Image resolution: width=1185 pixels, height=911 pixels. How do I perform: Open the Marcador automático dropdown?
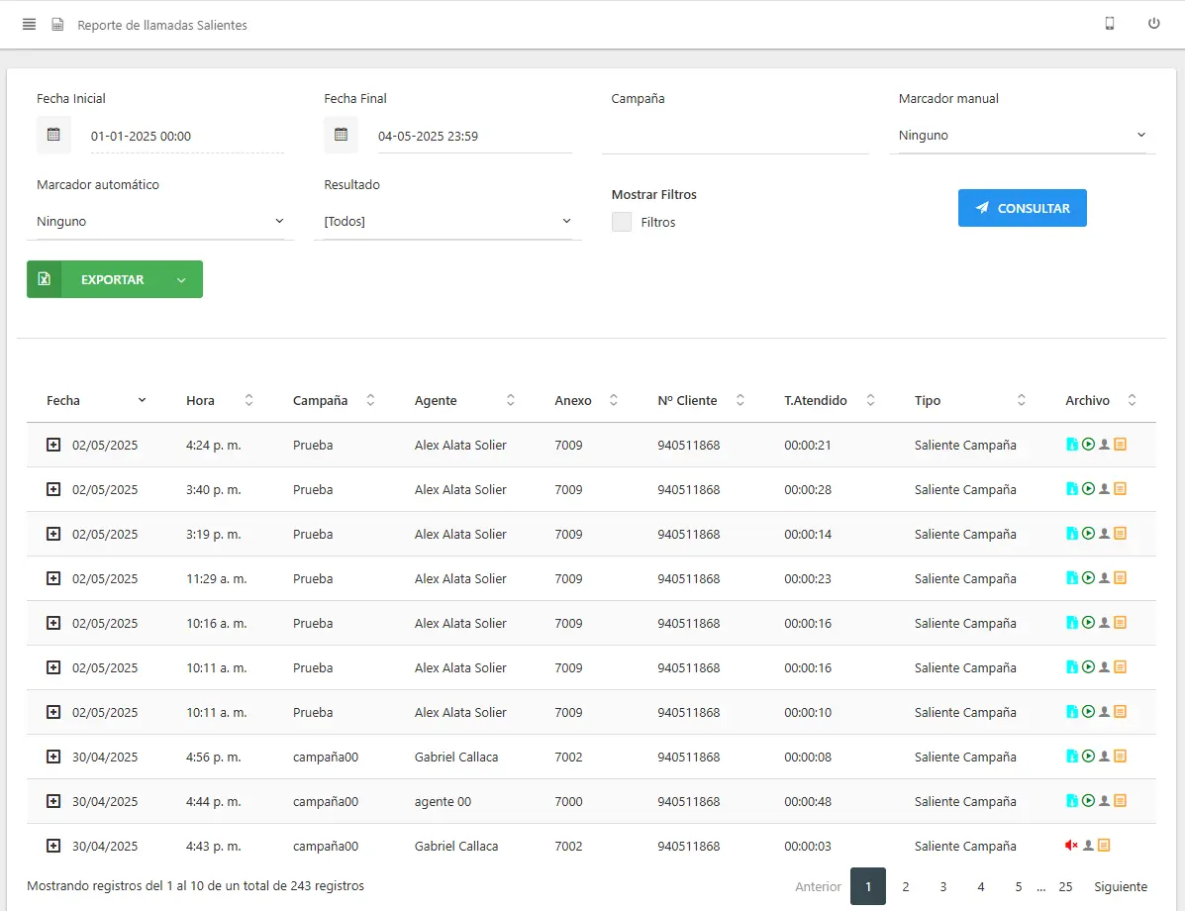click(x=159, y=222)
